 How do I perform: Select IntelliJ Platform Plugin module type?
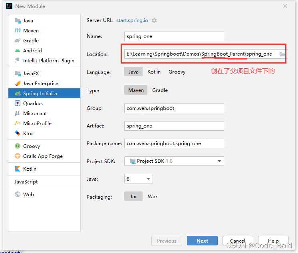(44, 60)
